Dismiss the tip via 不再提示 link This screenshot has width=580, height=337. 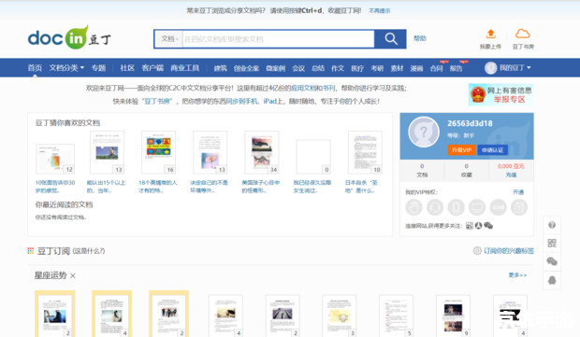tap(380, 10)
